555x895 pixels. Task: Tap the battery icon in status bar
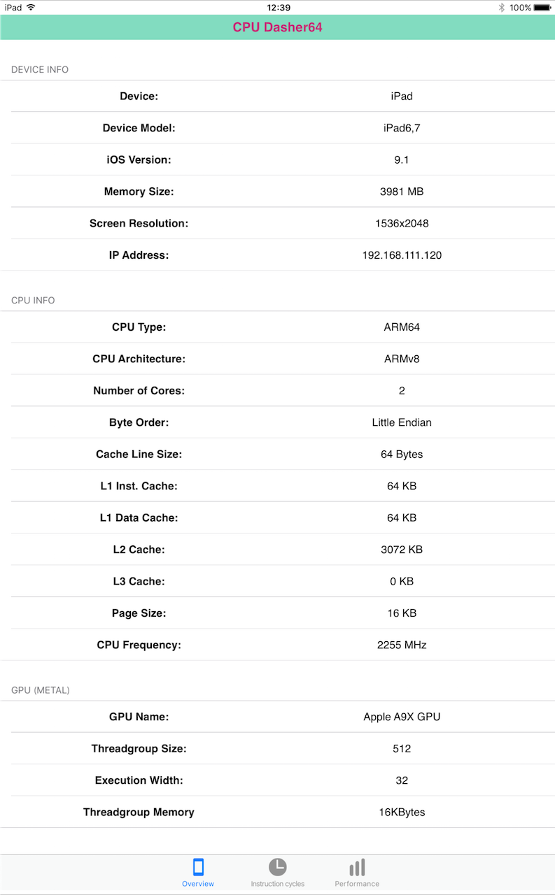[x=542, y=8]
